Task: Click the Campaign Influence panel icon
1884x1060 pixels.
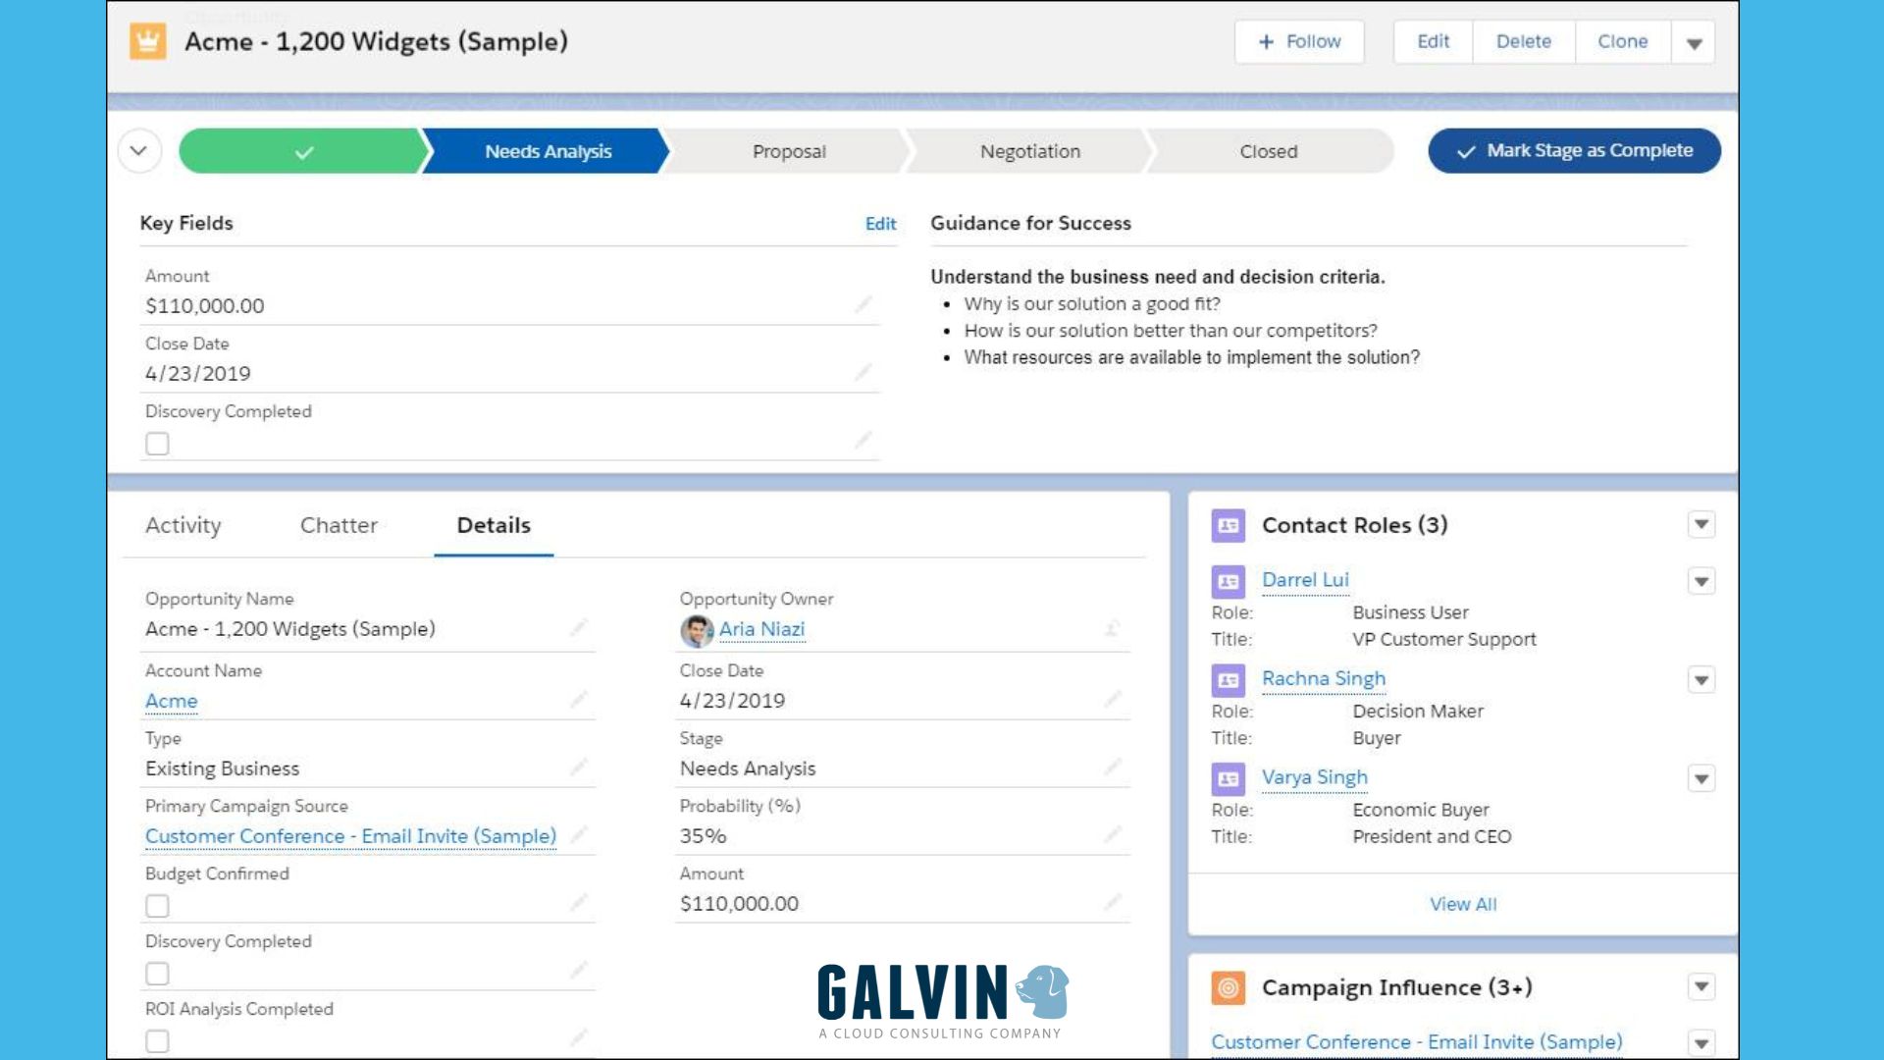Action: [x=1228, y=988]
